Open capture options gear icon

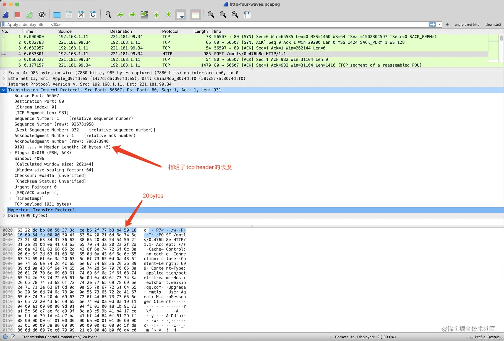[x=42, y=15]
